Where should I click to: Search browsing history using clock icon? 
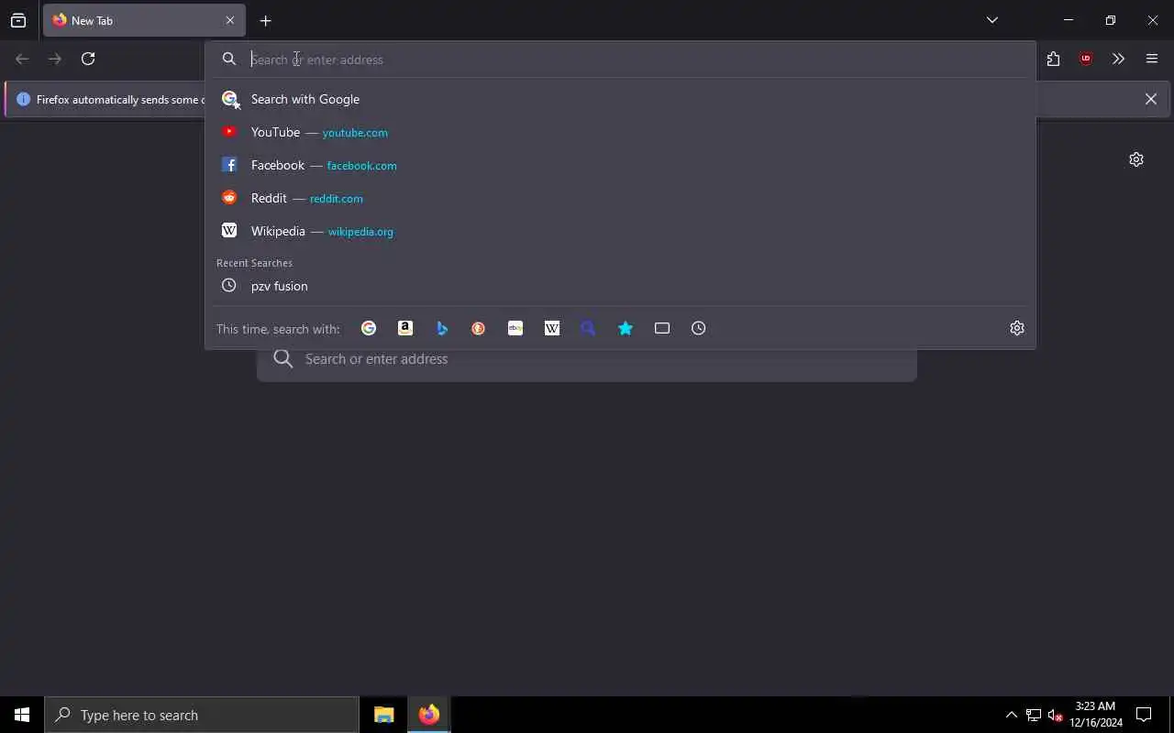tap(699, 328)
